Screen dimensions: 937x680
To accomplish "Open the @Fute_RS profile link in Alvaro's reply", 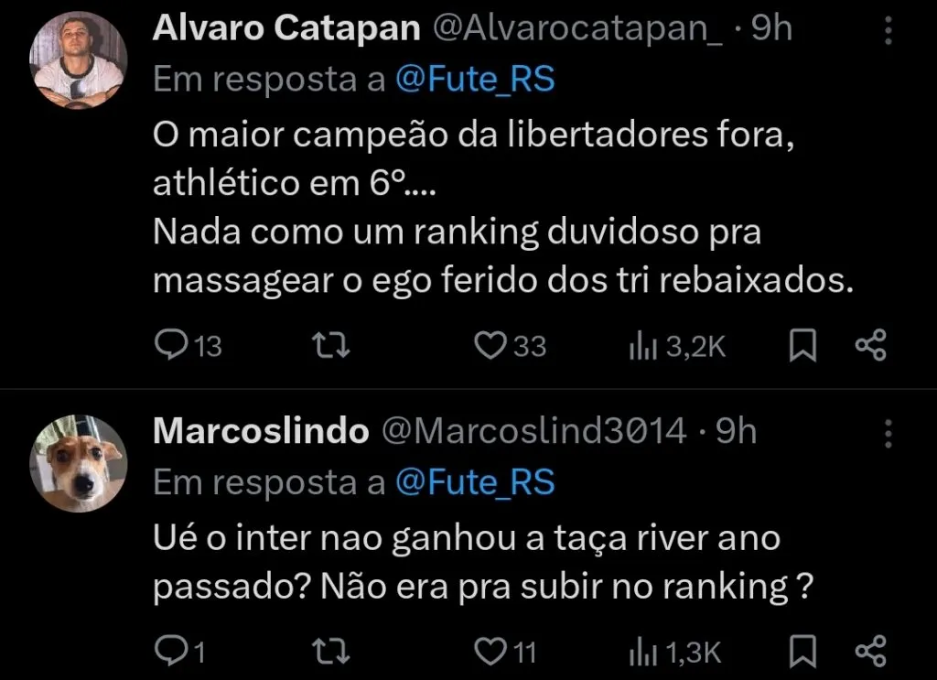I will (474, 80).
